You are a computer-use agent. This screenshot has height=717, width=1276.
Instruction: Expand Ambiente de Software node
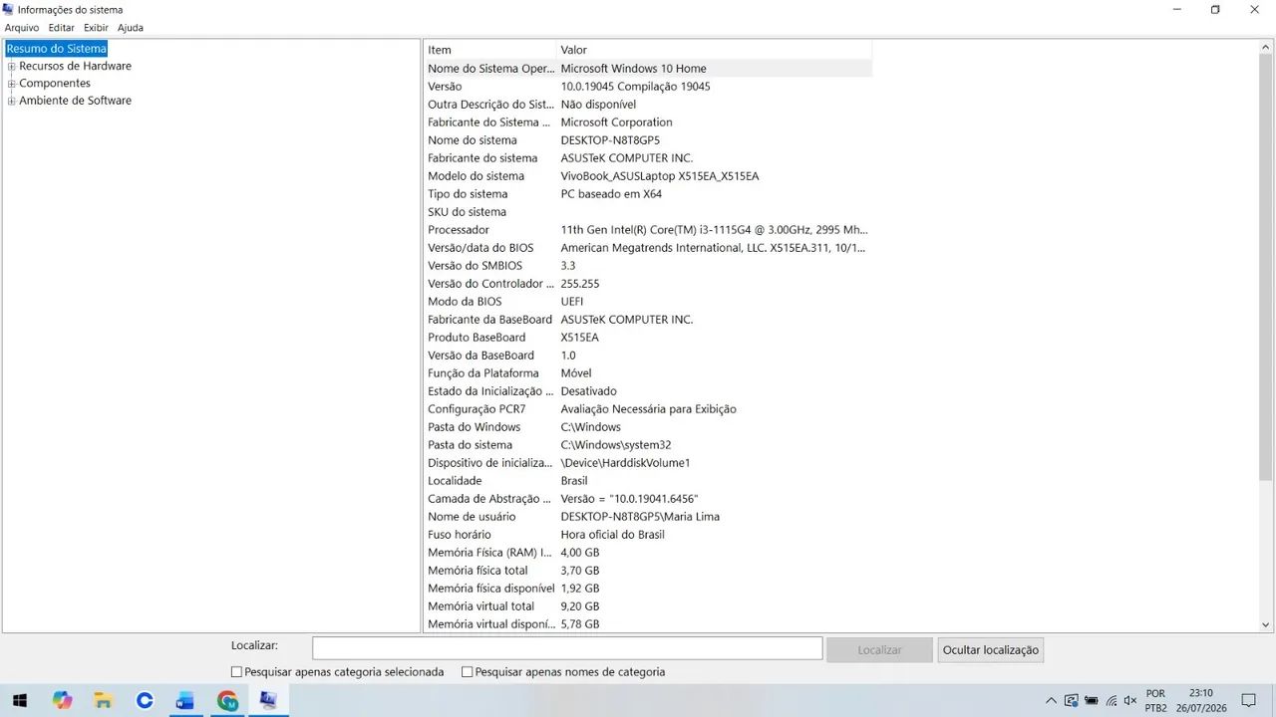coord(12,101)
